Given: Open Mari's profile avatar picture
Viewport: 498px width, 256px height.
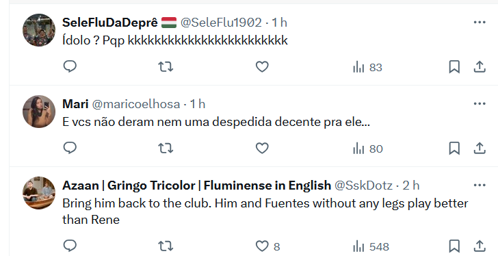Looking at the screenshot, I should [x=39, y=112].
